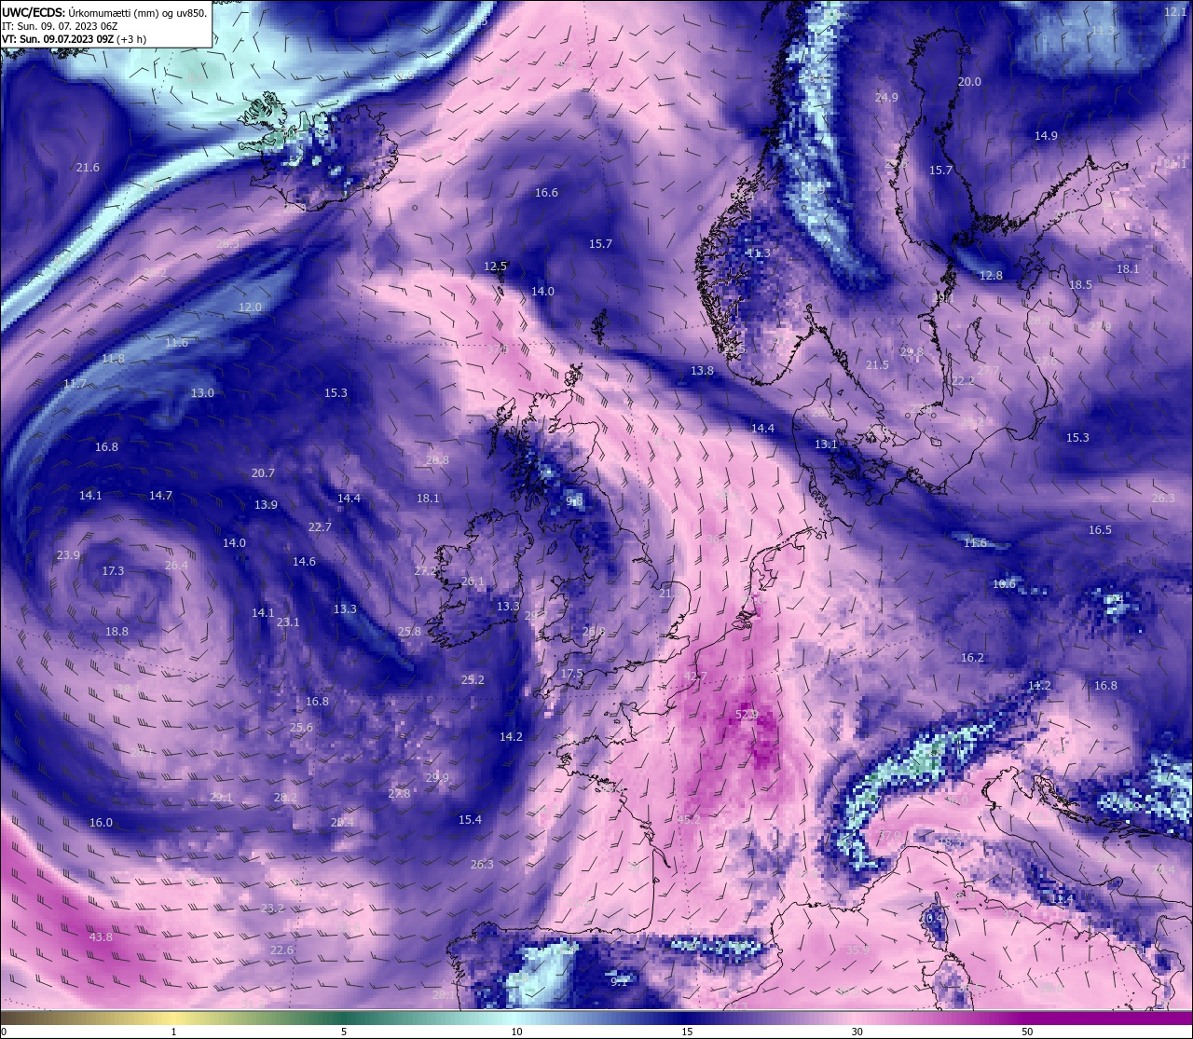The height and width of the screenshot is (1039, 1193).
Task: Click the 17.5 value over southwest England
Action: [571, 674]
